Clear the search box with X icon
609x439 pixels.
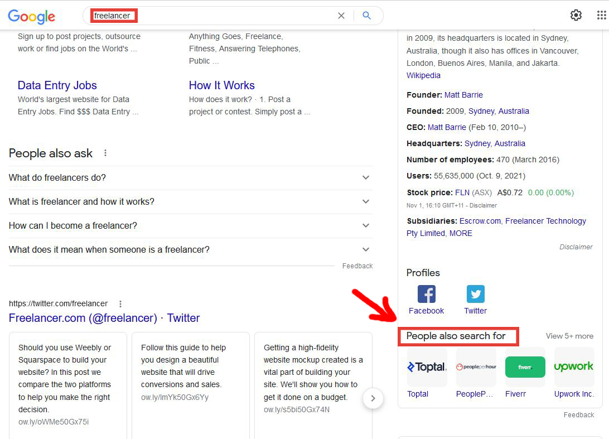[x=341, y=16]
